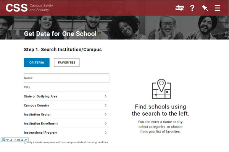Screen dimensions: 229x152
Task: Open the DICT data dictionary icon
Action: click(x=179, y=8)
